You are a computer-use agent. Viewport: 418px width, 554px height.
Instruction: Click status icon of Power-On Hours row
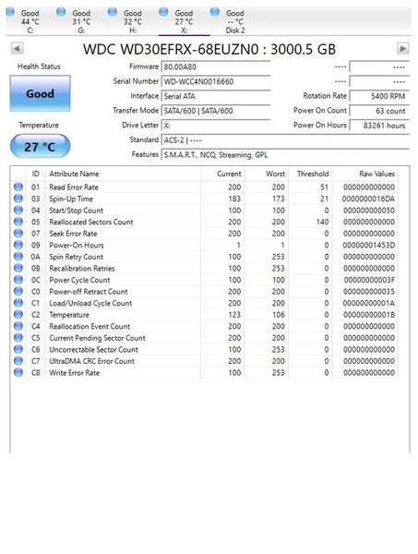(18, 245)
